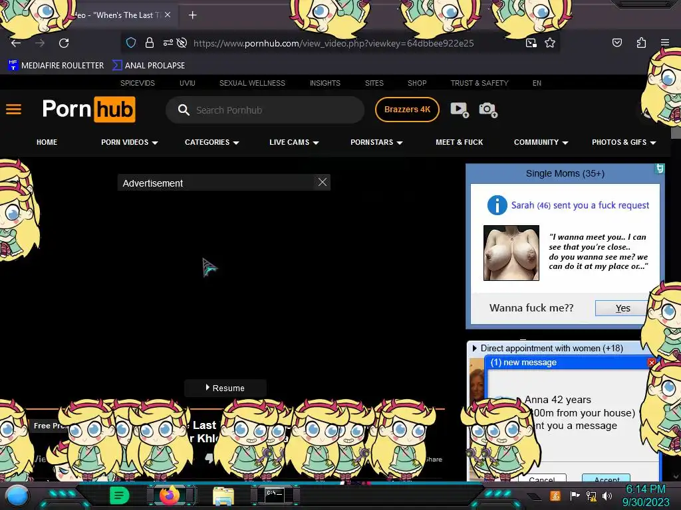Click the browser forward arrow
The width and height of the screenshot is (681, 510).
(x=40, y=43)
